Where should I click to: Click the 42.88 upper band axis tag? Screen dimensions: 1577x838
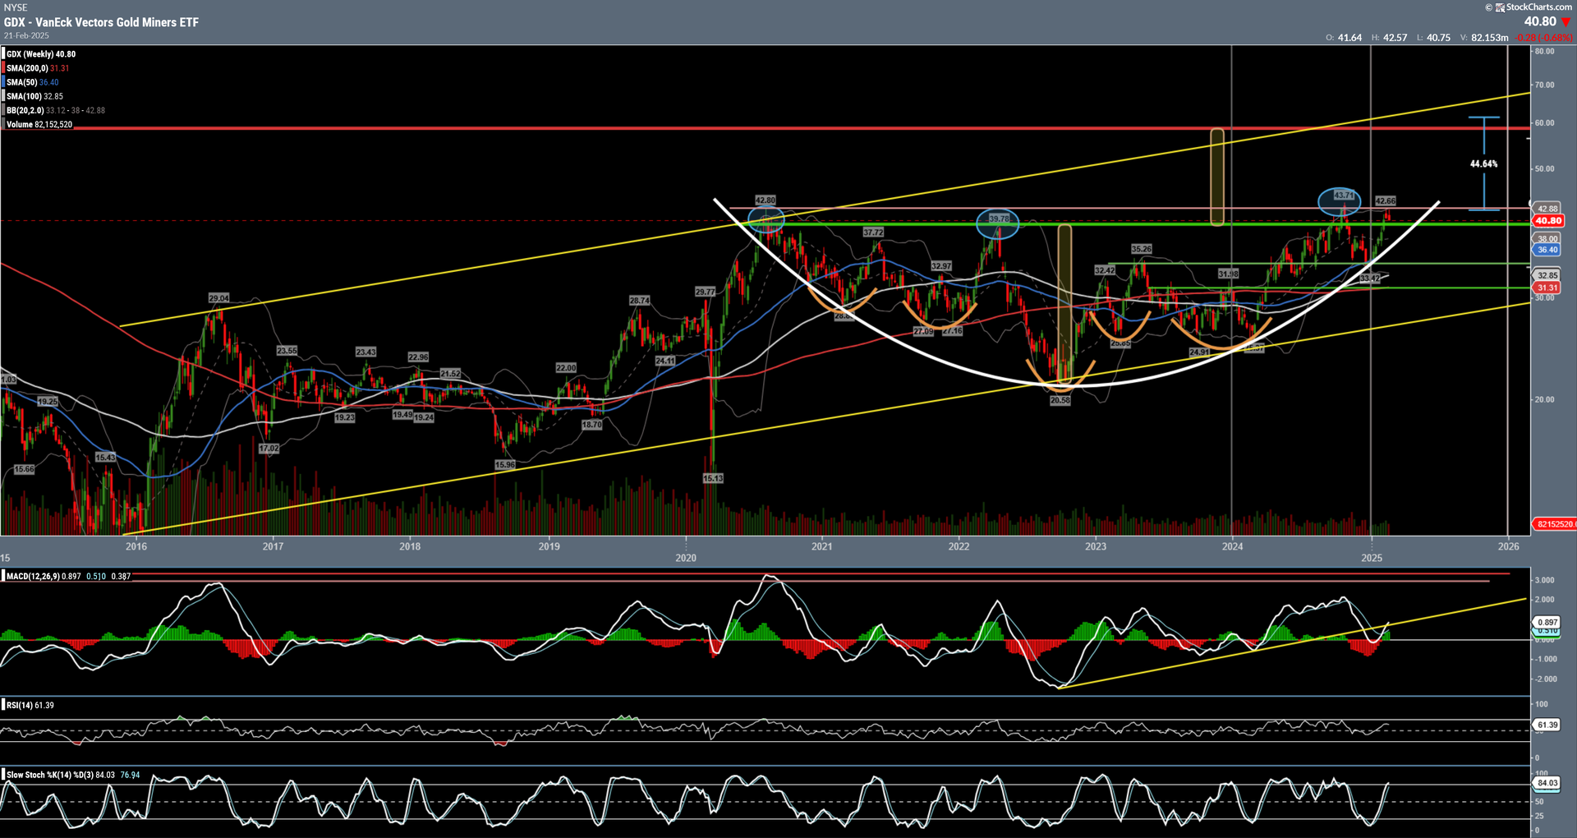point(1547,209)
